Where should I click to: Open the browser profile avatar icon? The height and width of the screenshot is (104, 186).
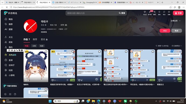[x=179, y=7]
